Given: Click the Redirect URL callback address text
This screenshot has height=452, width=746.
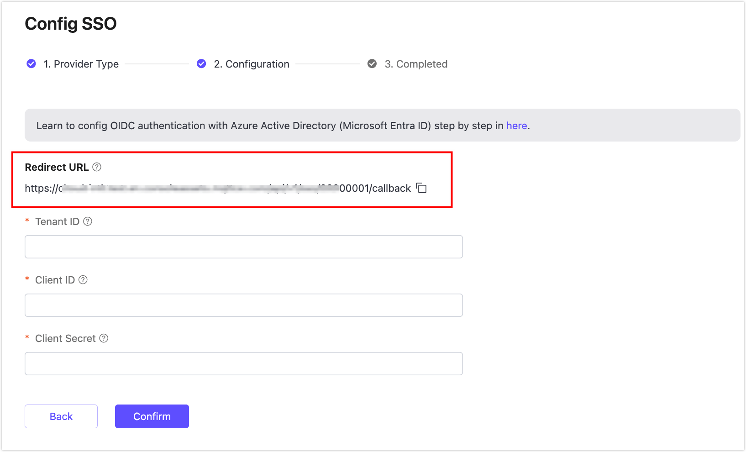Looking at the screenshot, I should click(217, 189).
